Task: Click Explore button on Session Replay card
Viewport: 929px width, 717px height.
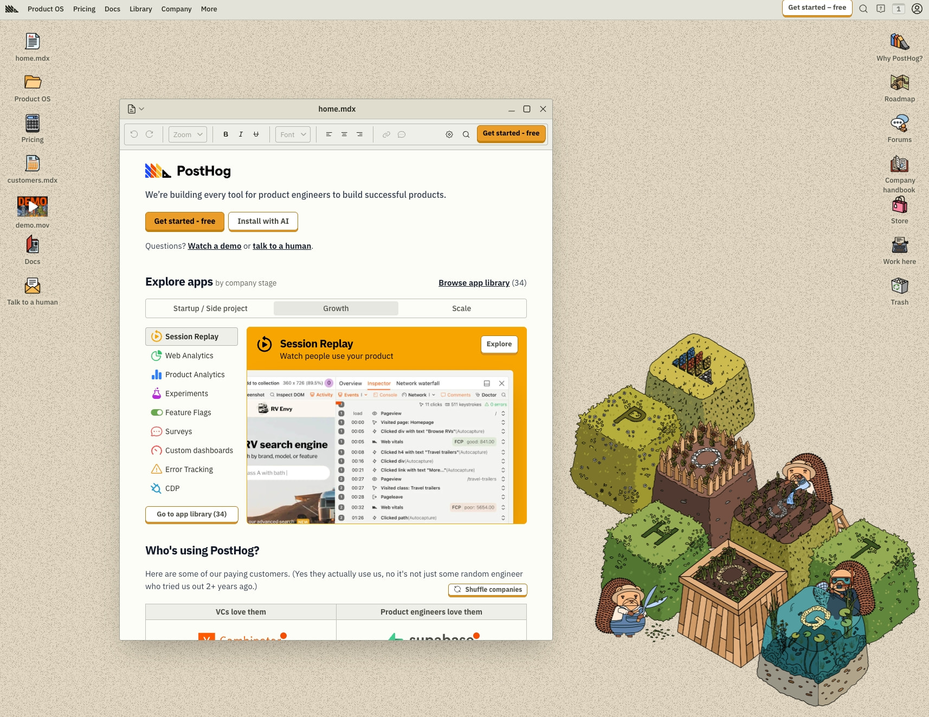Action: pos(499,344)
